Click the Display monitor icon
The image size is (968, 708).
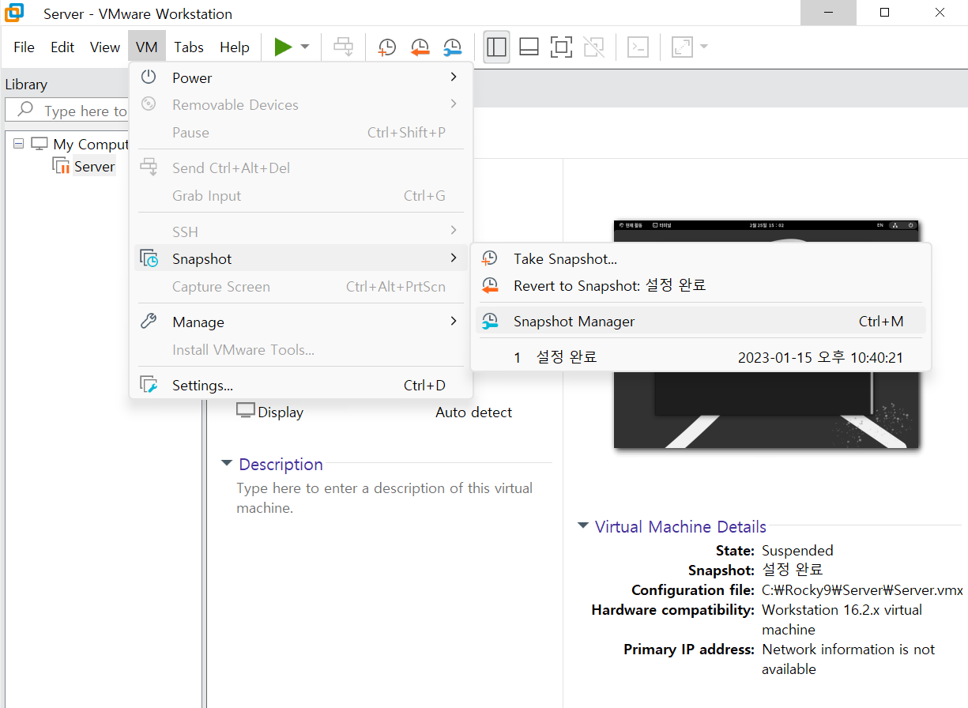(246, 411)
